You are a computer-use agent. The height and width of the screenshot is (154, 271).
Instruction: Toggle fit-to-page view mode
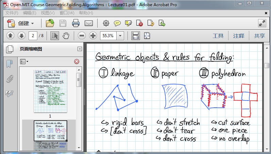pyautogui.click(x=147, y=35)
